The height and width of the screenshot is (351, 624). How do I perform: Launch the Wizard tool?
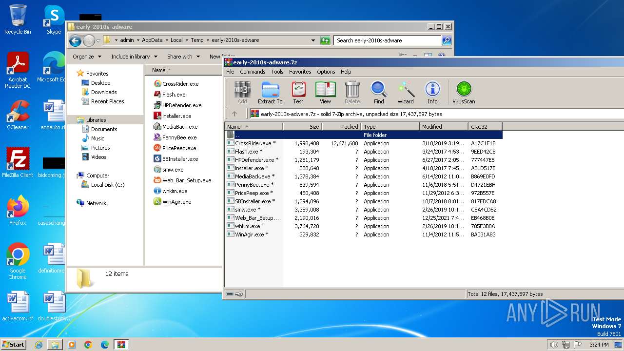point(405,92)
